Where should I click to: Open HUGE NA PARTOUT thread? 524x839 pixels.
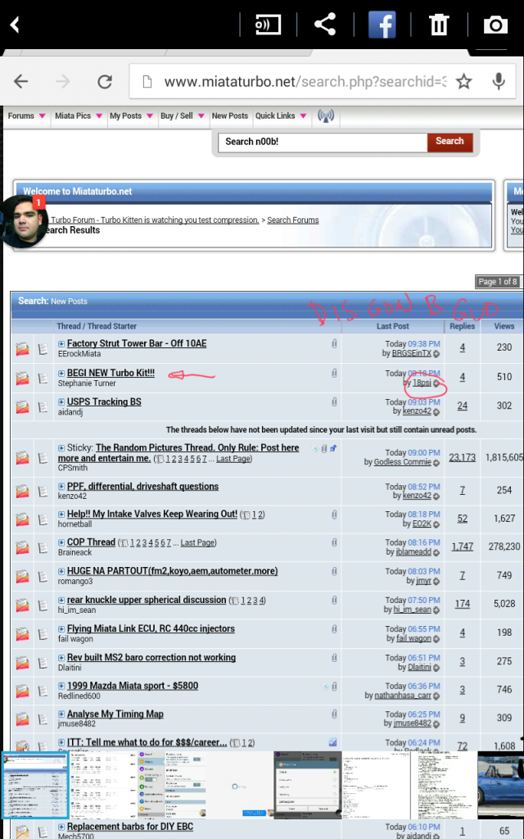click(x=172, y=571)
